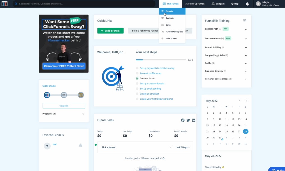Expand Personal Development section
The width and height of the screenshot is (285, 171).
[246, 79]
